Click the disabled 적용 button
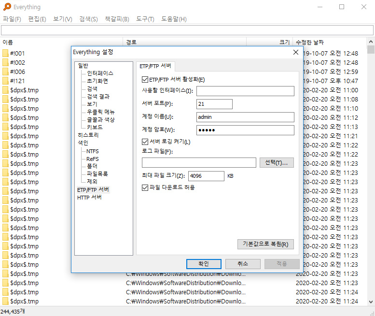Screen dimensions: 375x316 point(282,264)
